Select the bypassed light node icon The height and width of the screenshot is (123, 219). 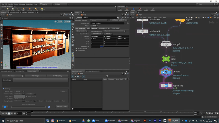(166, 59)
